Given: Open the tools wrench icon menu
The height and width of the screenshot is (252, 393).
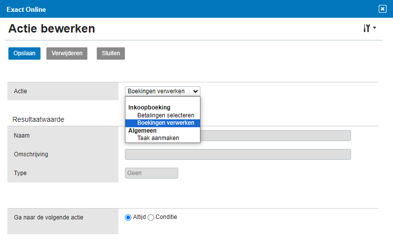Looking at the screenshot, I should 366,29.
